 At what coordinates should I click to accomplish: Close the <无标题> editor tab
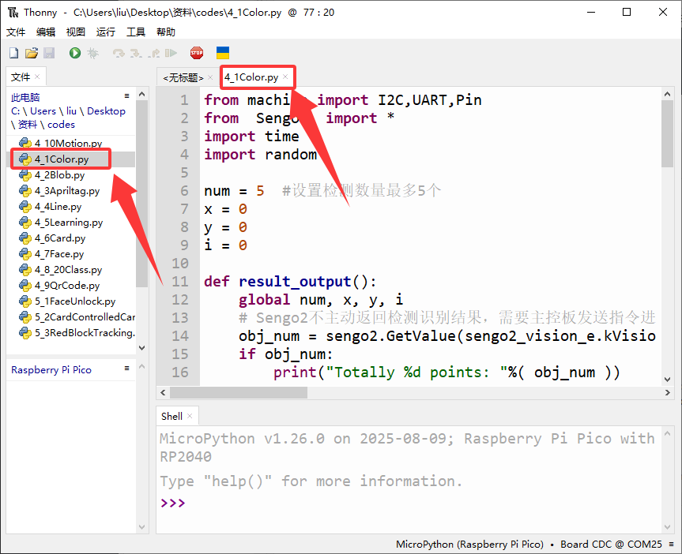210,77
